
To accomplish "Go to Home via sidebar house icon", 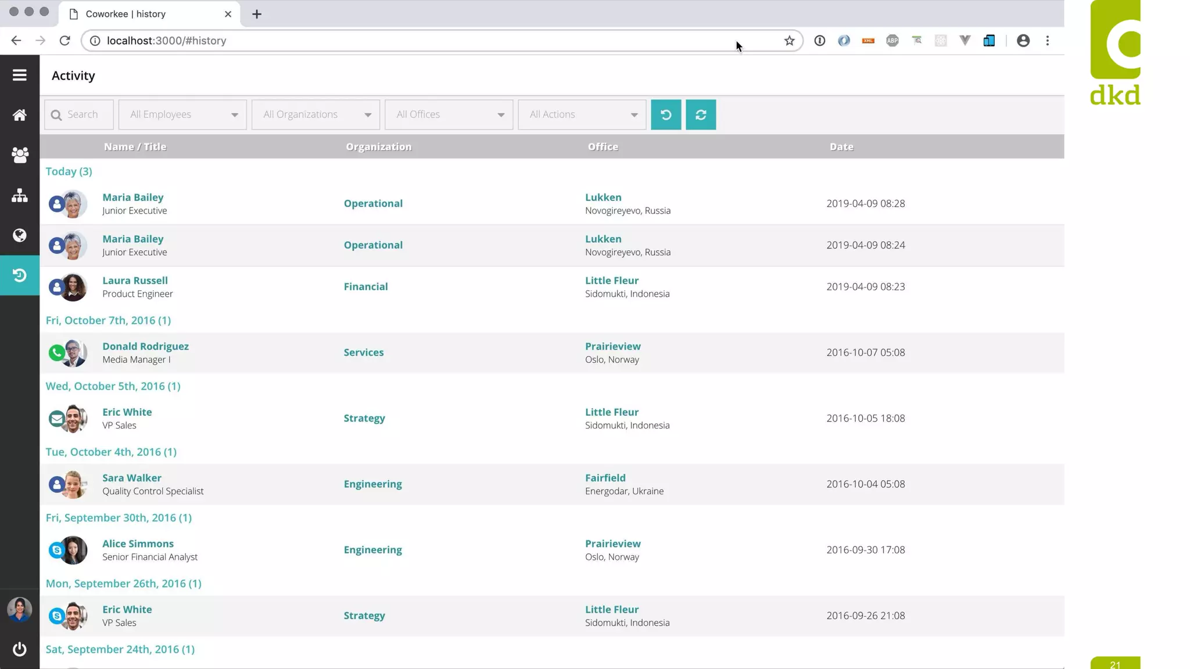I will click(x=20, y=115).
